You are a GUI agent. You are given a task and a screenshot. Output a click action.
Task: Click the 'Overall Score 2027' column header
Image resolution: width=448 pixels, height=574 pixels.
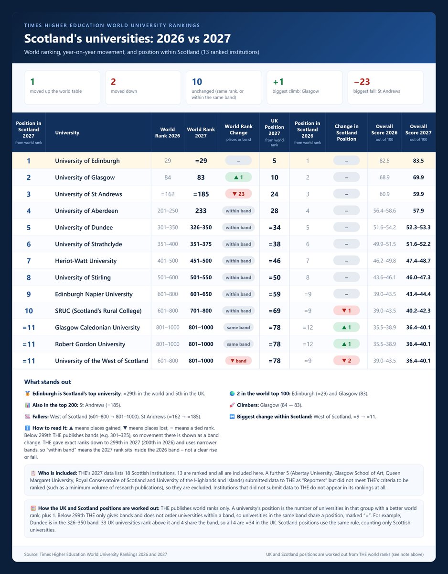418,132
